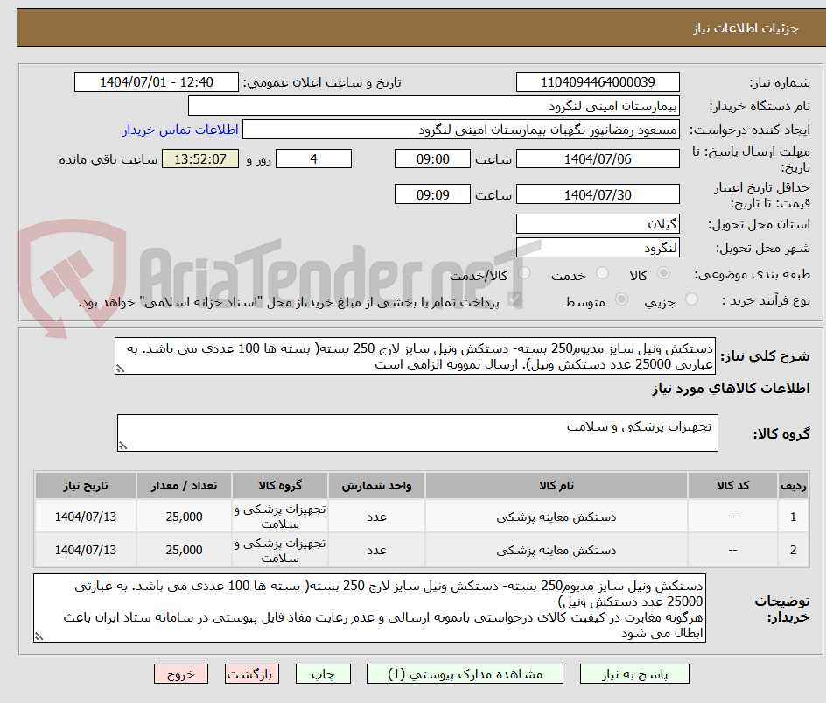Select متوسط purchase process option
This screenshot has height=703, width=826.
623,300
